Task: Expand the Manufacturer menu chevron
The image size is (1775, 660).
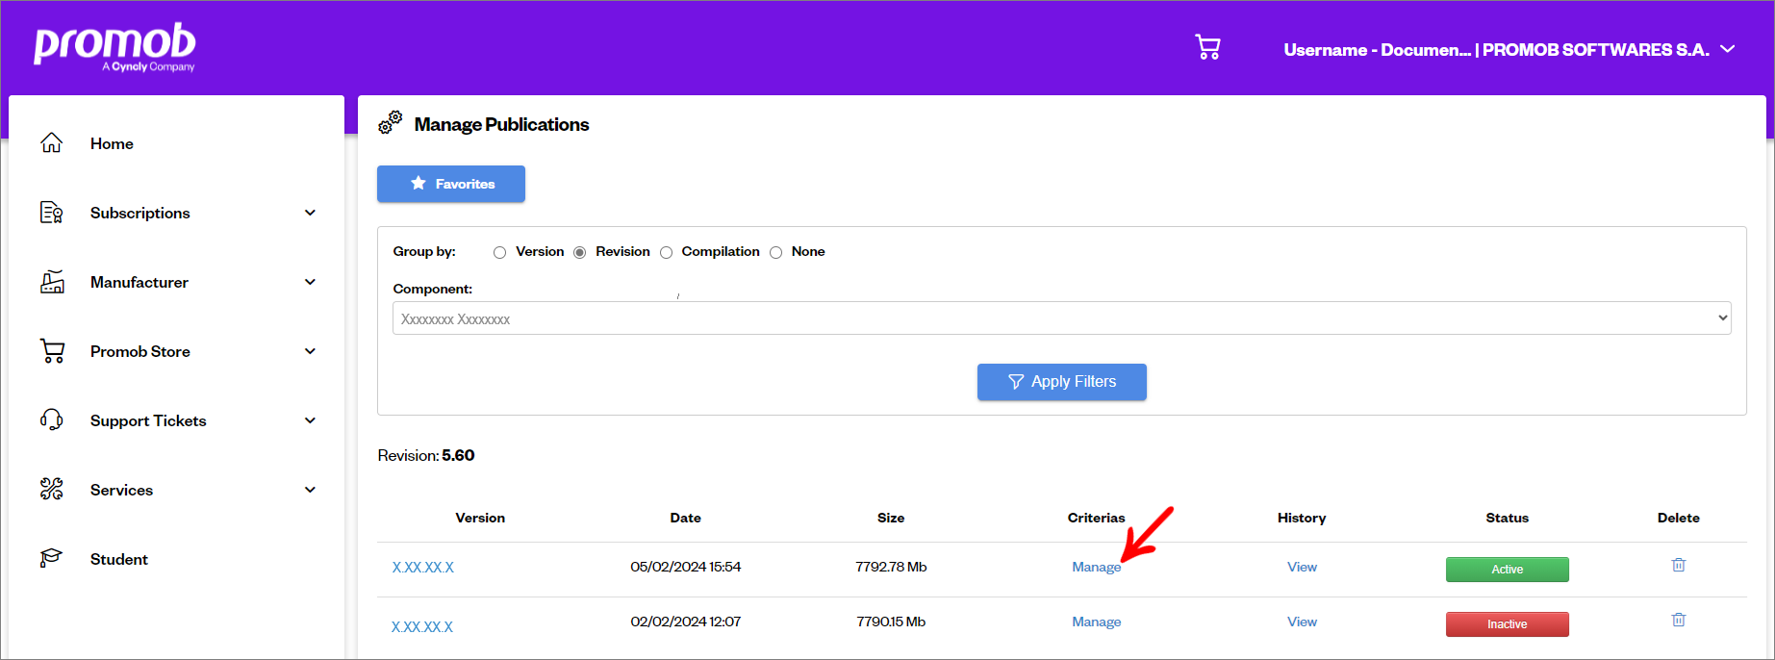Action: 310,282
